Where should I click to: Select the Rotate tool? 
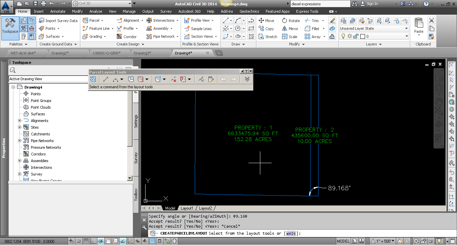coord(291,20)
